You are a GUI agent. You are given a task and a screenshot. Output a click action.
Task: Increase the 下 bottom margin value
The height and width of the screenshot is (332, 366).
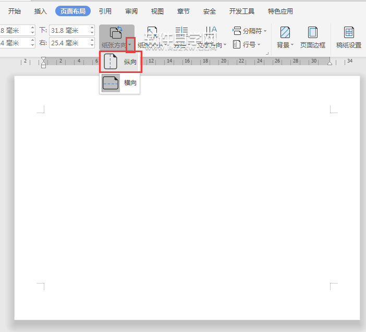92,28
